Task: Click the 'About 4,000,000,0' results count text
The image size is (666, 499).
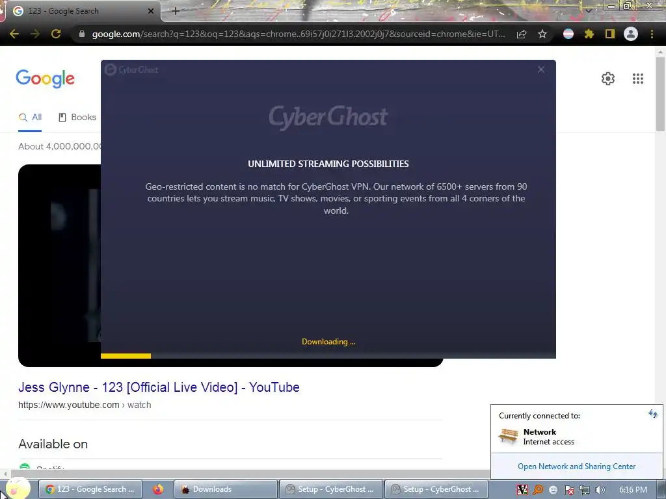Action: (59, 146)
